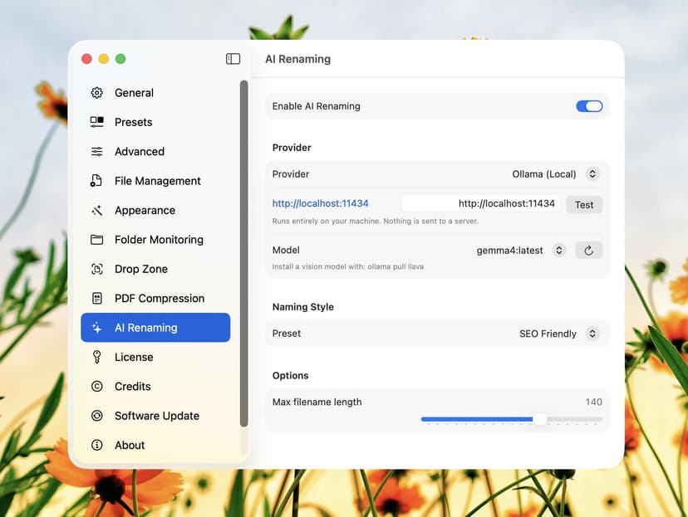The width and height of the screenshot is (688, 517).
Task: Open the Provider dropdown showing Ollama (Local)
Action: coord(555,174)
